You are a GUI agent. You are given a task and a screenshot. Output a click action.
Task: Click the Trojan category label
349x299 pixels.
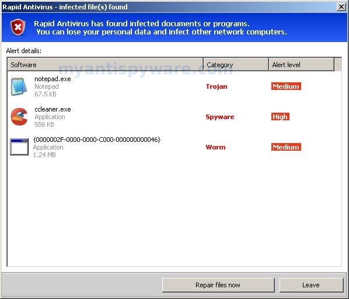click(217, 86)
